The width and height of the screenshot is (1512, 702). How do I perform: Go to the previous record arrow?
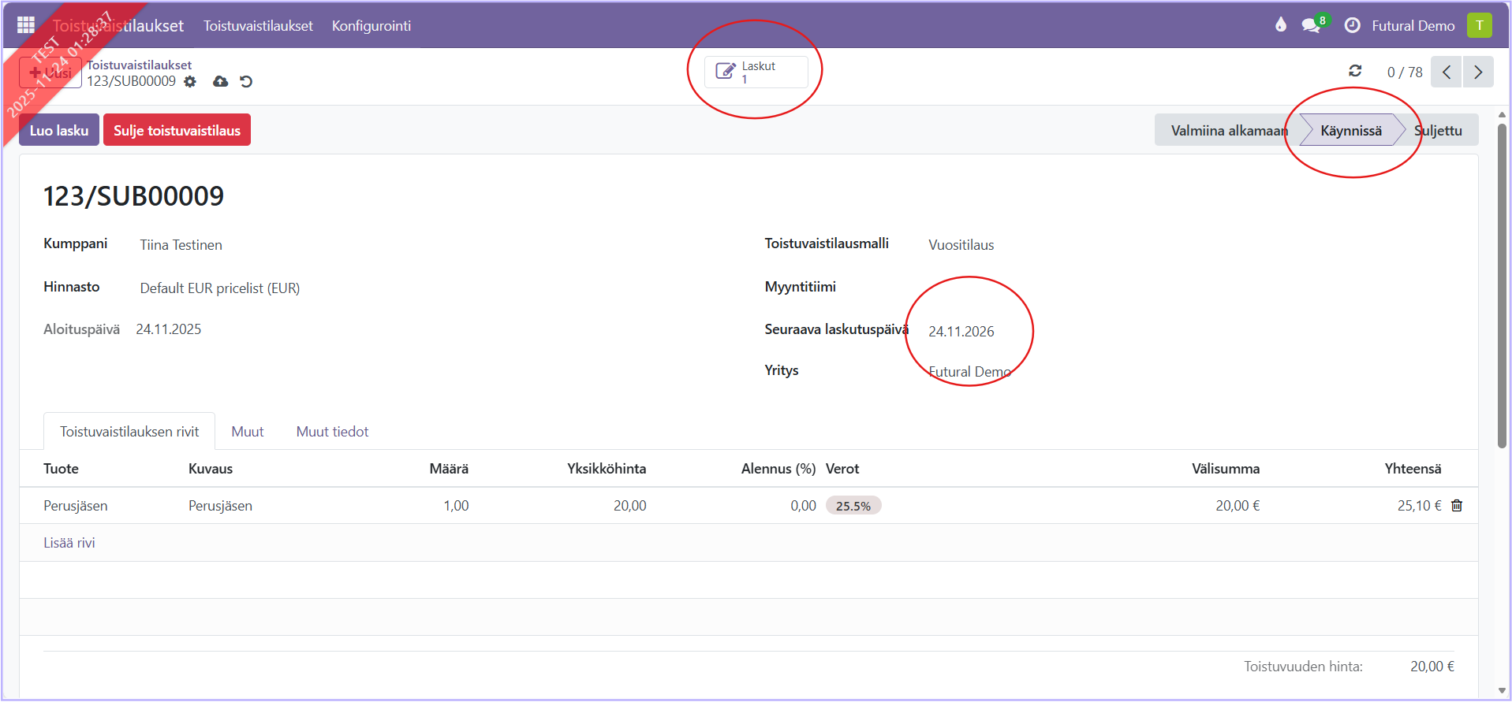tap(1447, 72)
